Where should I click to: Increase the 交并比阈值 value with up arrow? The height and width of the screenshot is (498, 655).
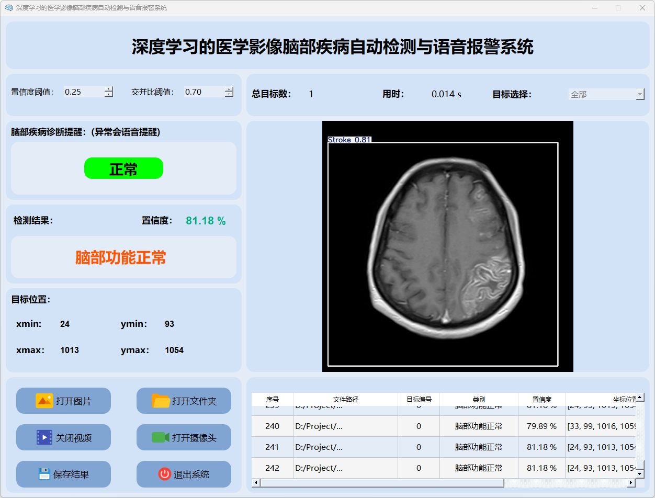point(229,89)
